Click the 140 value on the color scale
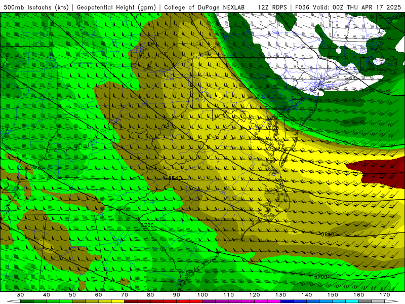The height and width of the screenshot is (304, 405). 307,295
